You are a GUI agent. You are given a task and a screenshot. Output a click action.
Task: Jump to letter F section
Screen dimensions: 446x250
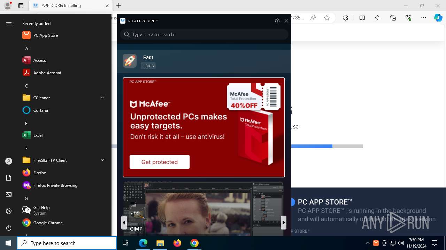pos(26,148)
